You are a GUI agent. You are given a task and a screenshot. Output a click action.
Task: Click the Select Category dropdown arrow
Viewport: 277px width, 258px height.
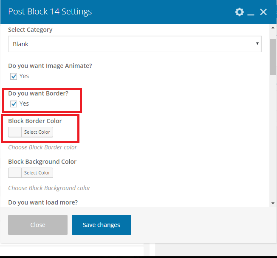(x=257, y=44)
